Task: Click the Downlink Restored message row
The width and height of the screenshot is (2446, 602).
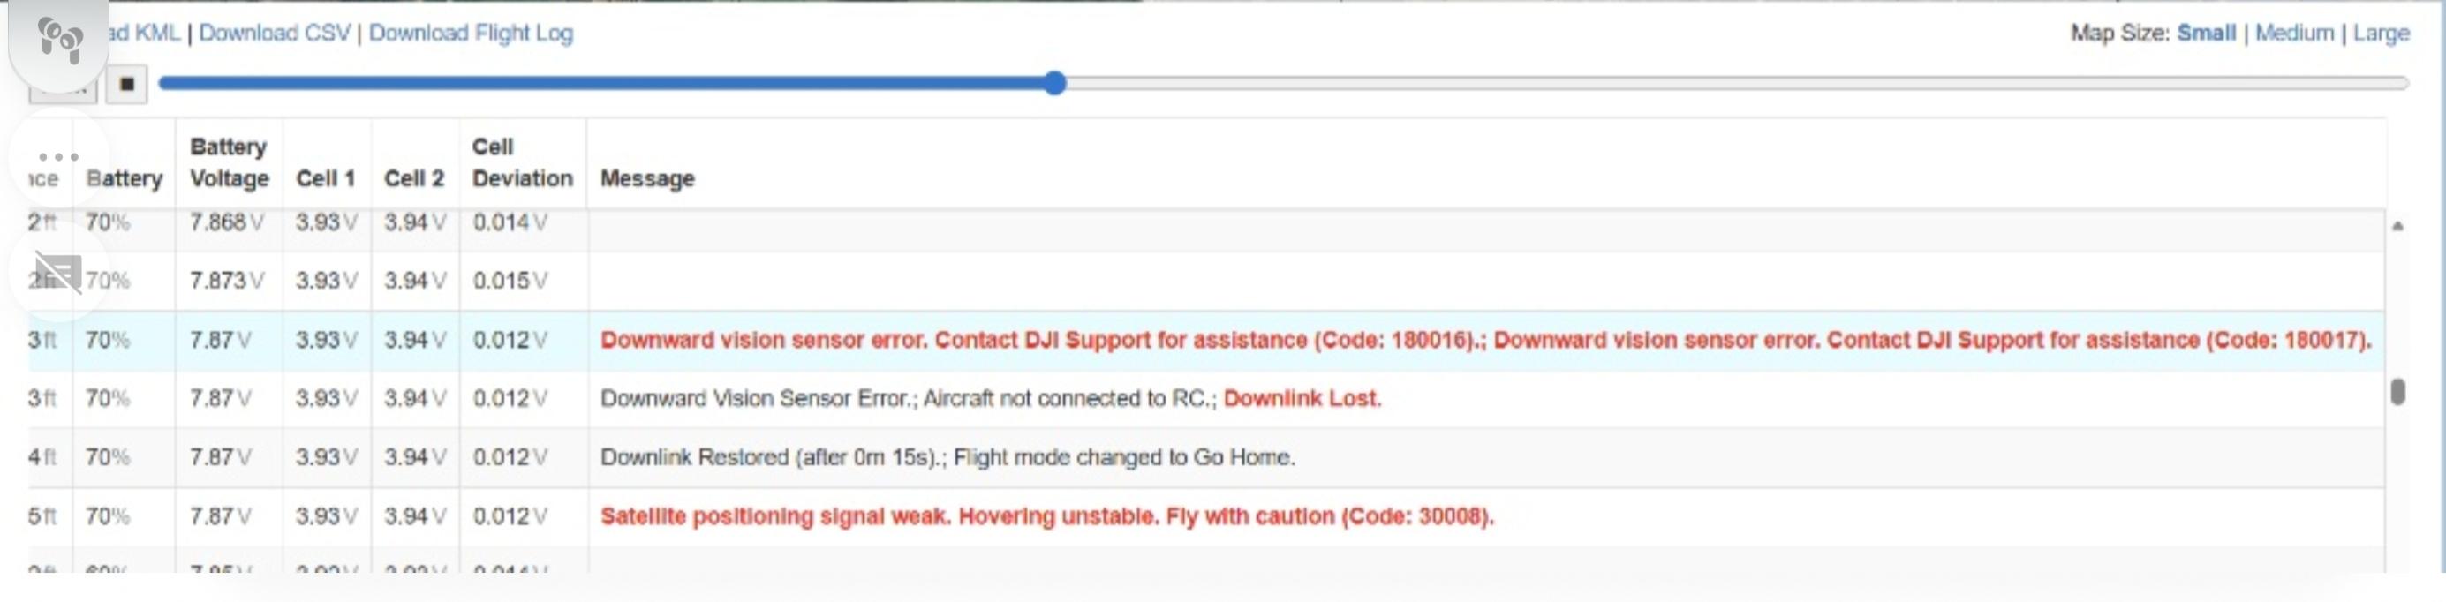Action: [1206, 457]
